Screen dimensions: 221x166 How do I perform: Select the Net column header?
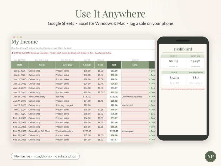[x=114, y=65]
